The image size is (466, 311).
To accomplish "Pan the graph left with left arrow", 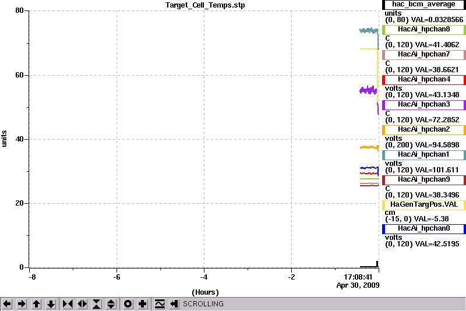I will (x=7, y=304).
